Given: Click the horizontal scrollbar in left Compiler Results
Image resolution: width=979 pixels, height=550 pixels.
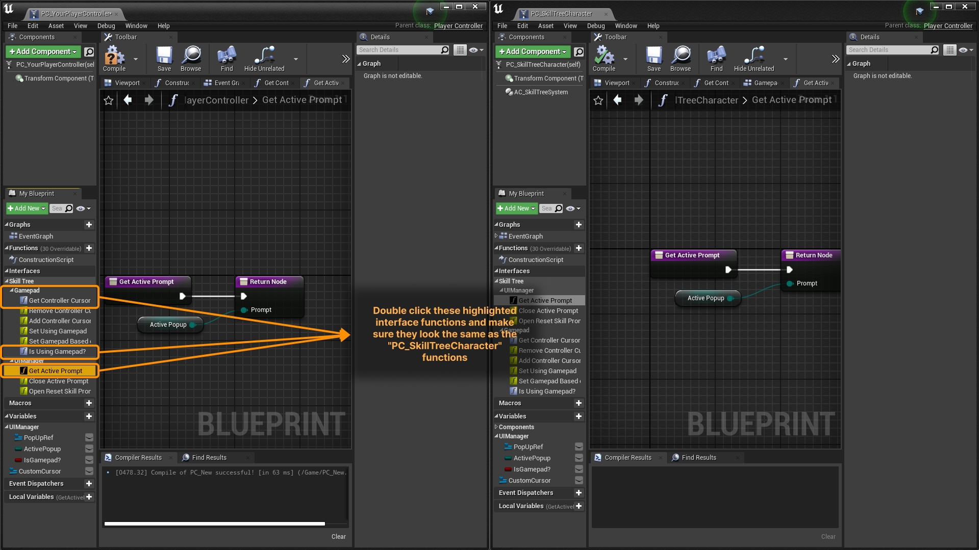Looking at the screenshot, I should click(214, 523).
